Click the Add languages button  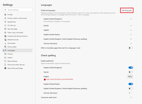[127, 10]
